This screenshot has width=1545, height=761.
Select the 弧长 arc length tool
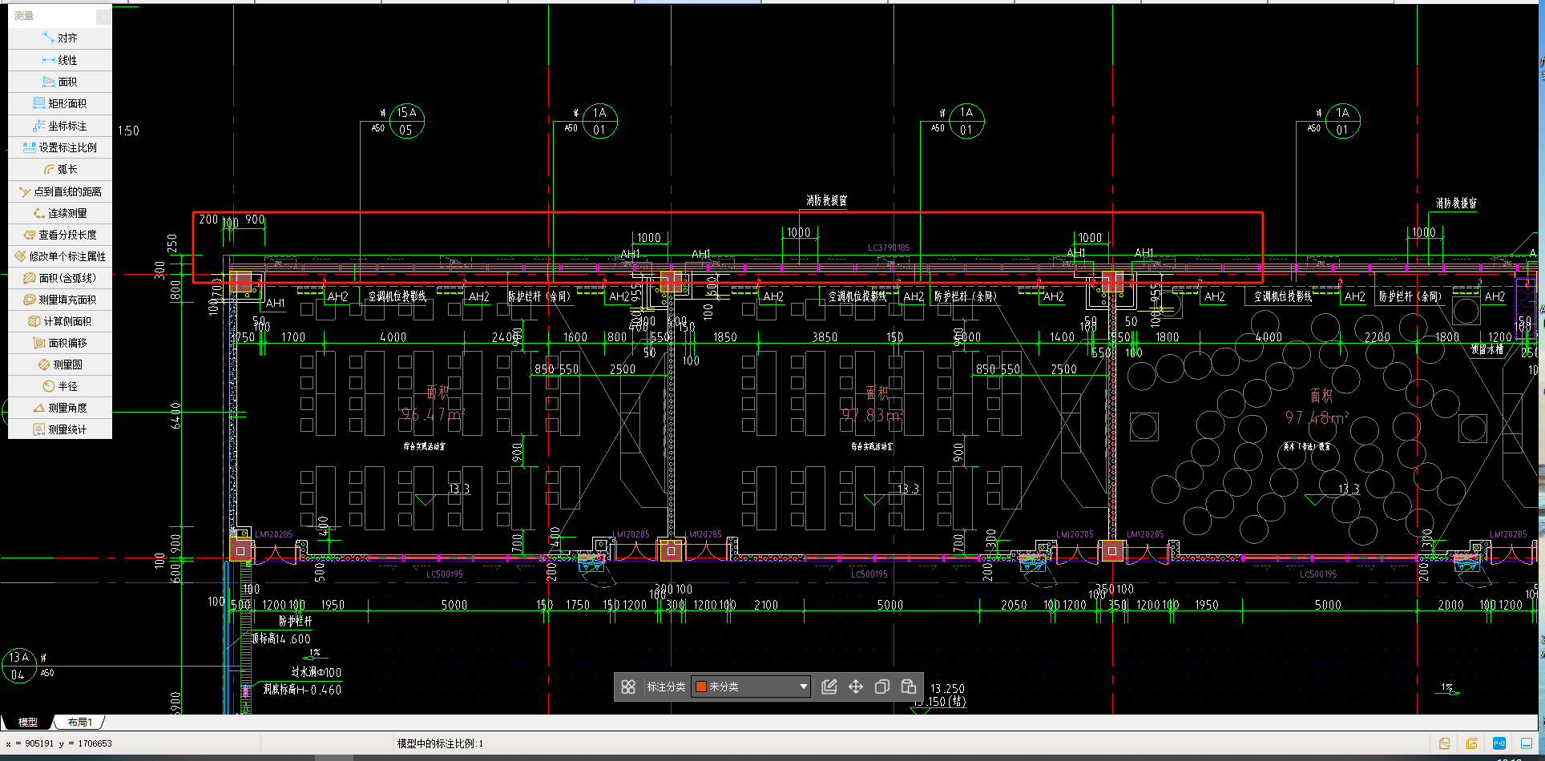point(60,169)
